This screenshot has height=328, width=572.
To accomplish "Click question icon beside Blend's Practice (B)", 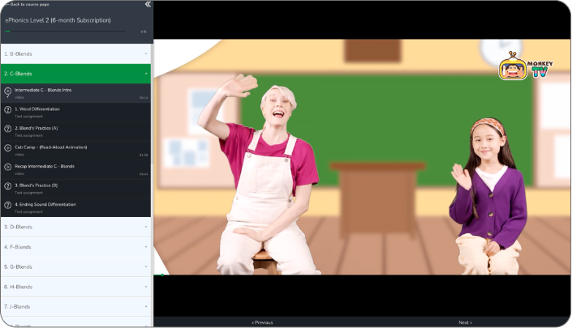I will 7,188.
